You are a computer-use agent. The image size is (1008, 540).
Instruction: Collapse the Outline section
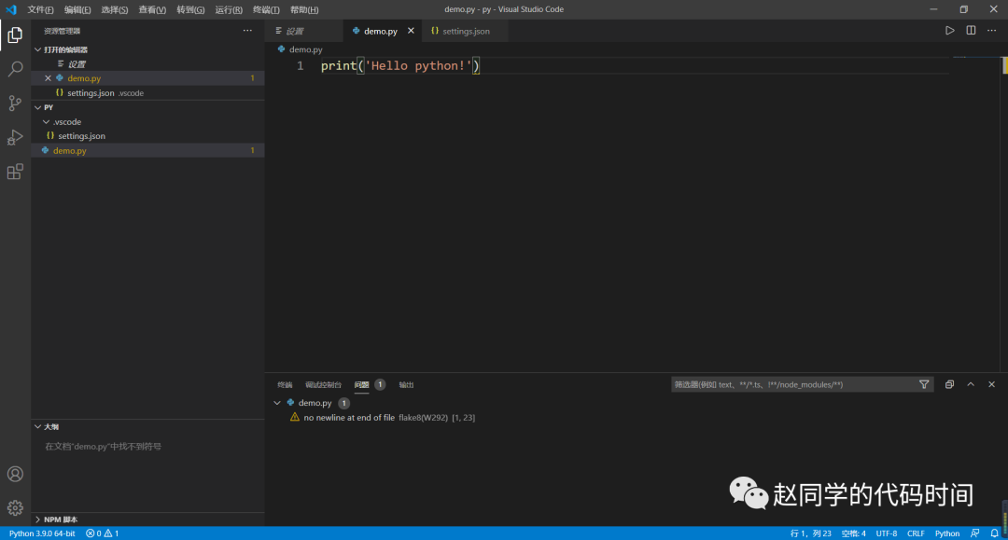pos(38,426)
